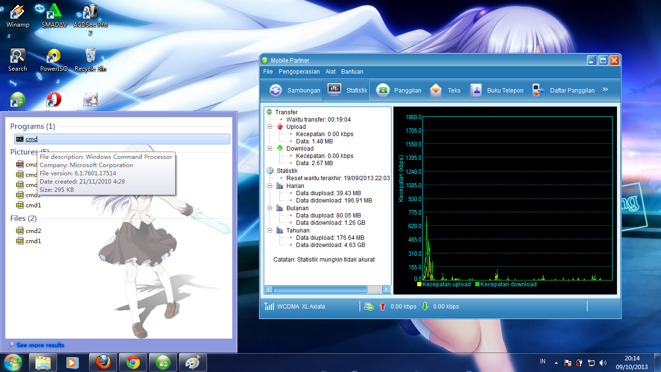Select the Transfer root tree node

pyautogui.click(x=286, y=112)
